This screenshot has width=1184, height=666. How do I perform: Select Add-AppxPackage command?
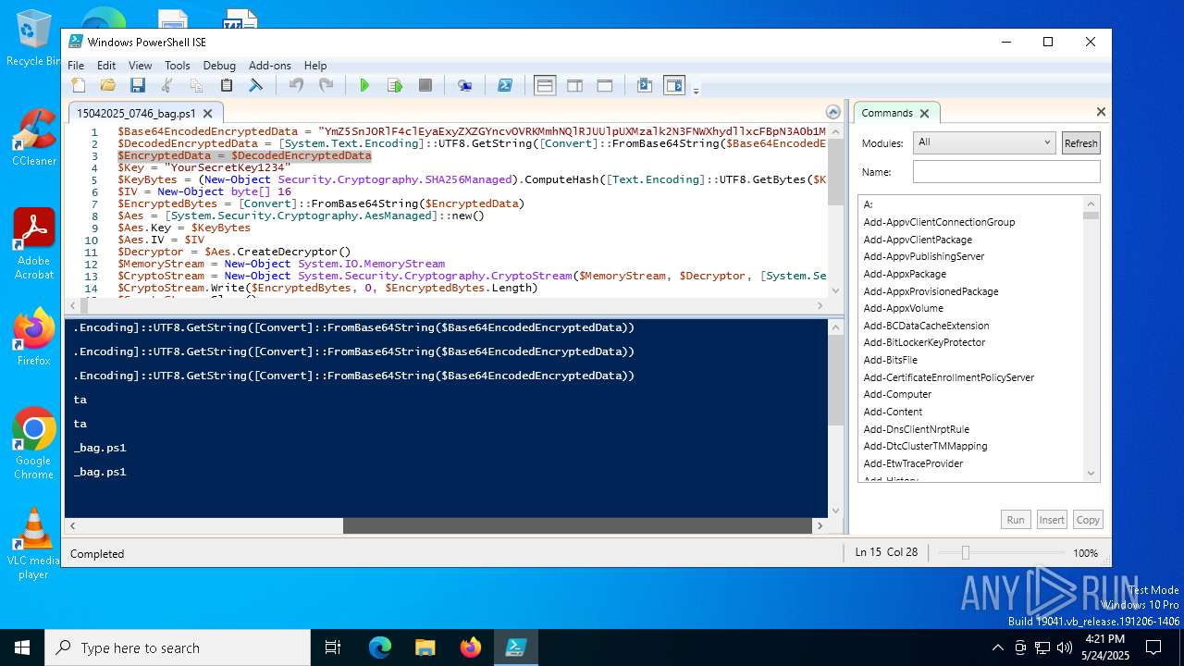[905, 274]
